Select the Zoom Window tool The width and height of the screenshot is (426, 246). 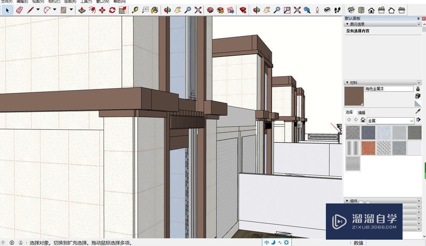click(287, 10)
